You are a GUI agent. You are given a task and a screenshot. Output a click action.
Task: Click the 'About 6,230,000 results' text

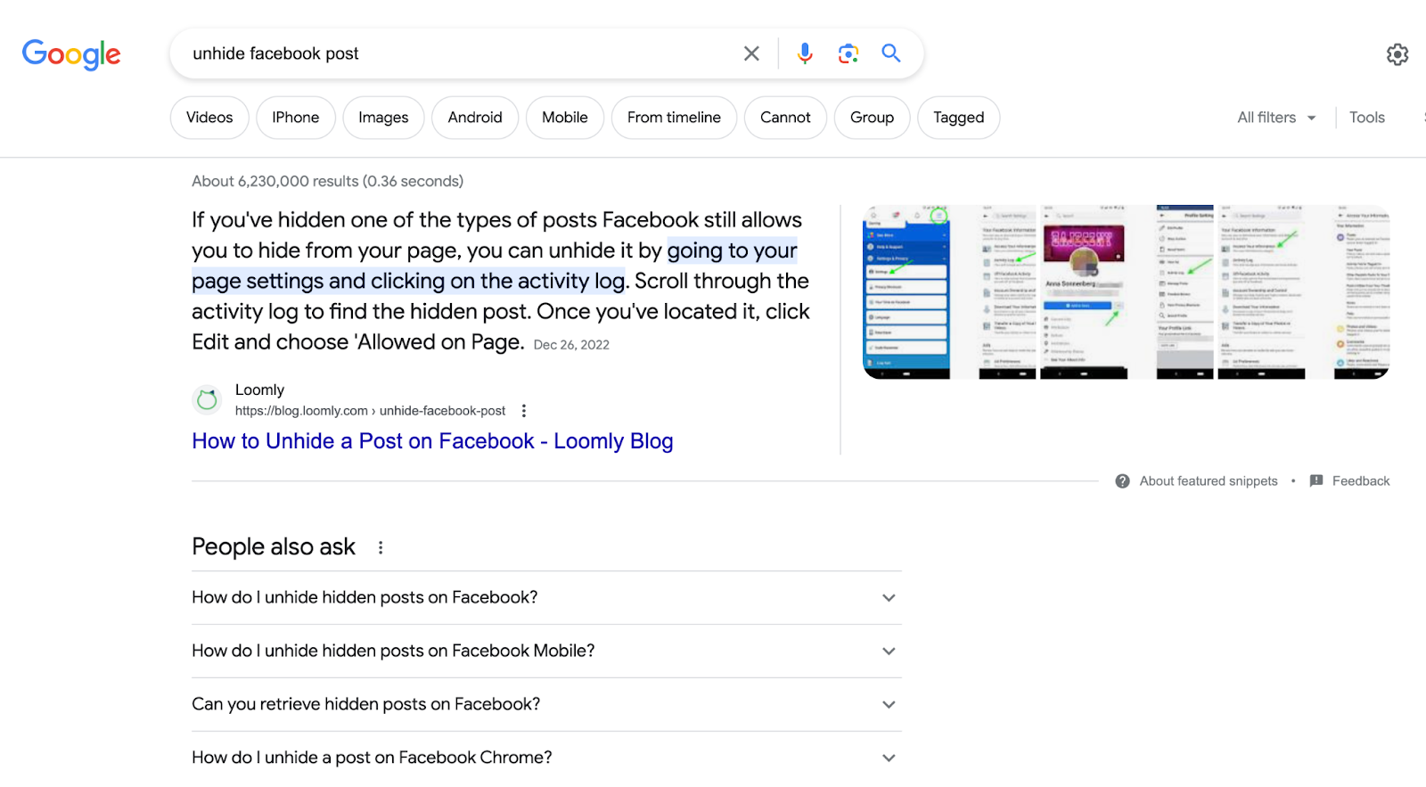pyautogui.click(x=327, y=182)
